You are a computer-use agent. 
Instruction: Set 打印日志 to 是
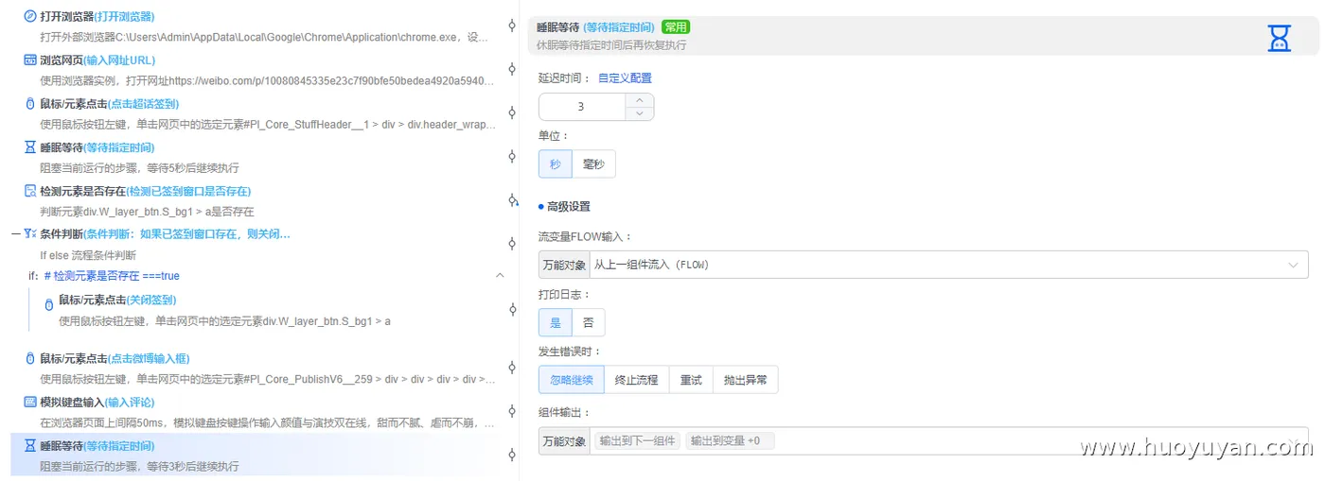point(556,323)
